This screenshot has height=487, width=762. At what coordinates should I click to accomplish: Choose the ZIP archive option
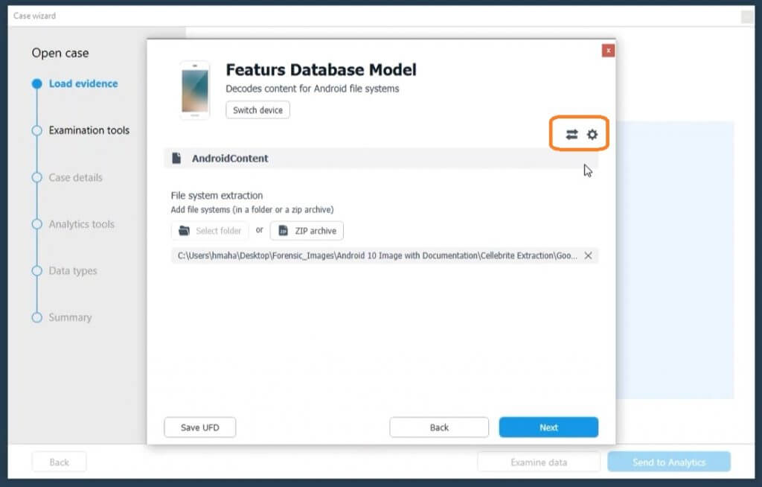[307, 231]
